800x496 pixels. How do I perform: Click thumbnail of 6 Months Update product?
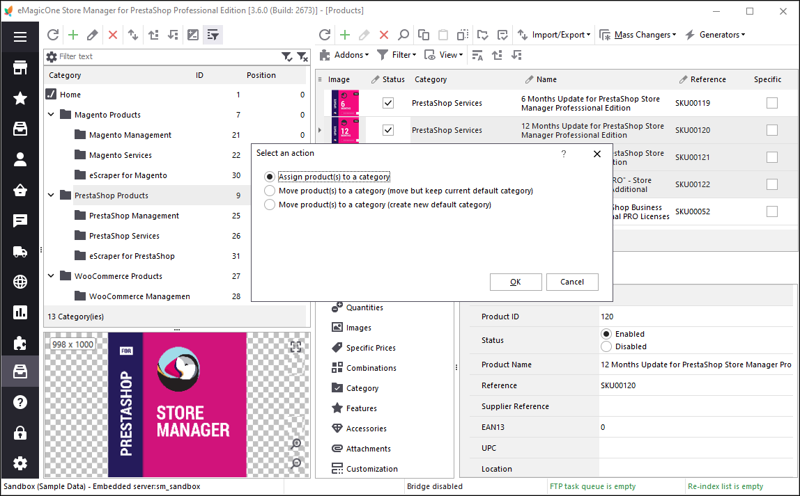pyautogui.click(x=345, y=103)
